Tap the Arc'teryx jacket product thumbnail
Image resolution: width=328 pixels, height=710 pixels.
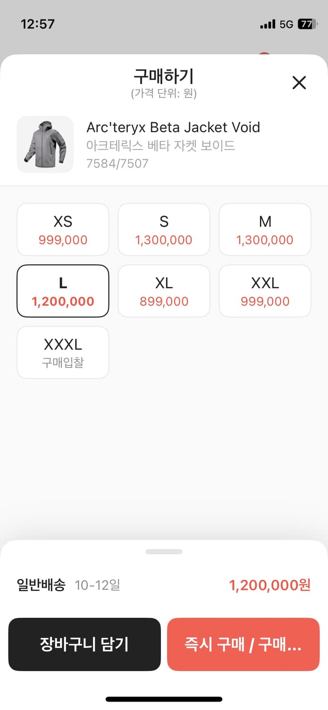point(45,144)
